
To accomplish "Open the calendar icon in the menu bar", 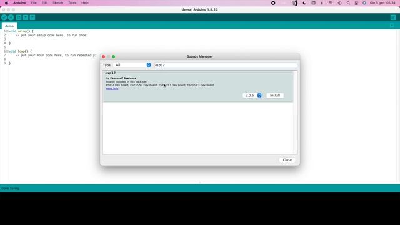I will click(314, 3).
